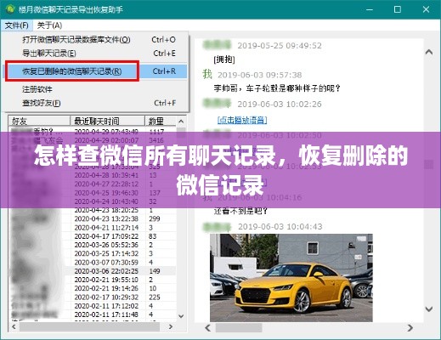Select row dated 2020-02-17 10:29:32

93,297
